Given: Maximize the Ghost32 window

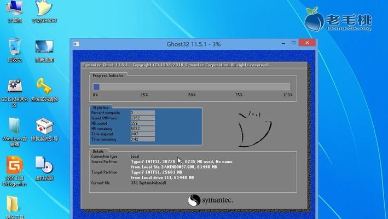Looking at the screenshot, I should pos(293,43).
